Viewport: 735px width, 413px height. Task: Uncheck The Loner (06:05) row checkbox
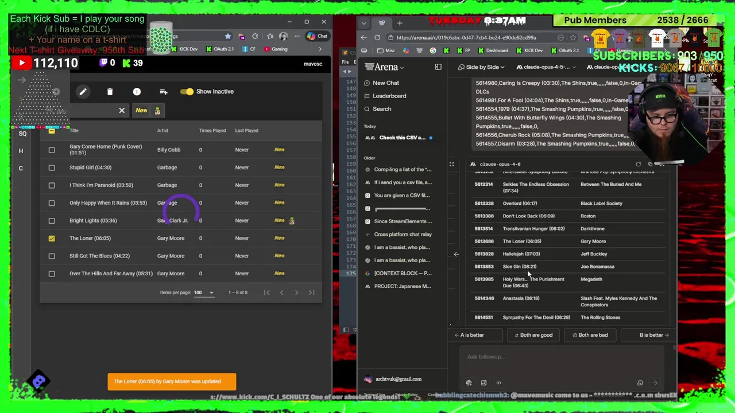click(52, 238)
